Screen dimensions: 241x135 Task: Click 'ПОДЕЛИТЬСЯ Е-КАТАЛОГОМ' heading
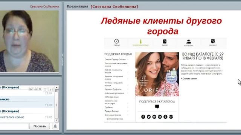click(x=157, y=102)
